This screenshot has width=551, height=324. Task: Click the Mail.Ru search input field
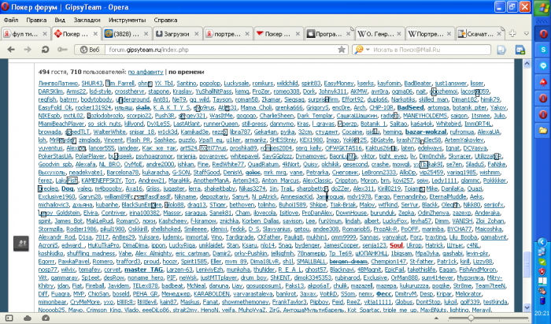430,50
